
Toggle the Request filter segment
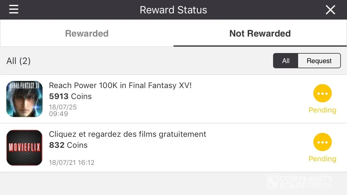pyautogui.click(x=319, y=61)
